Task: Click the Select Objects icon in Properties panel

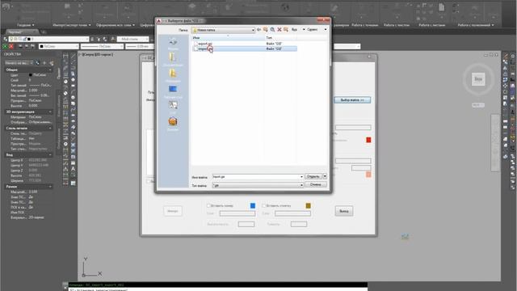Action: (x=44, y=63)
